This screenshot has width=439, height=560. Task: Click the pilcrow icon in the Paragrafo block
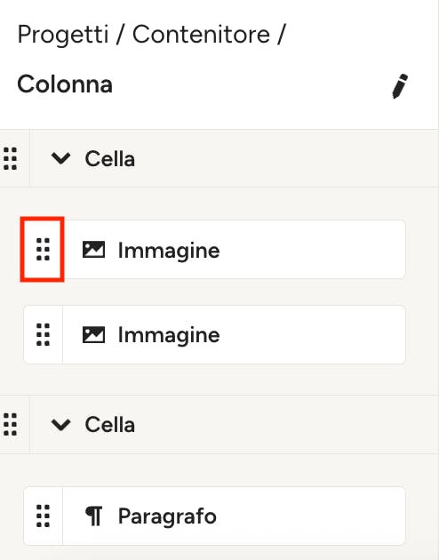coord(94,516)
